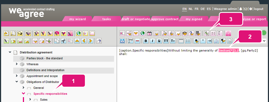Click the calendar 15 date icon

(x=149, y=33)
